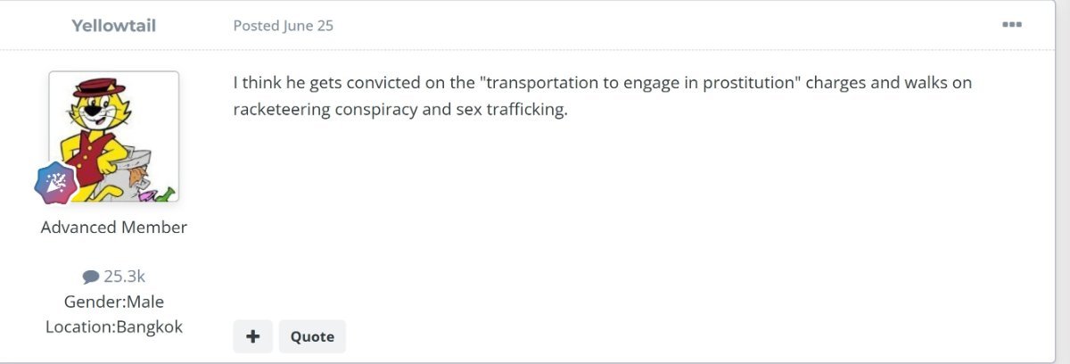Viewport: 1070px width, 364px height.
Task: Click the Gender:Male profile field
Action: [114, 302]
